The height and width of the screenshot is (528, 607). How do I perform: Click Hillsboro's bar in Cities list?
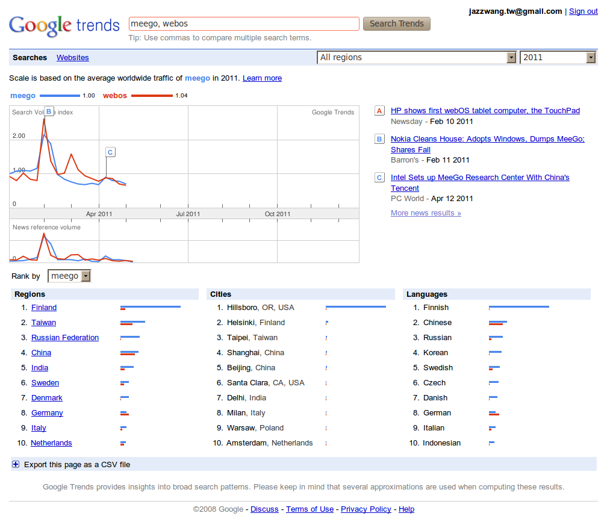[356, 307]
